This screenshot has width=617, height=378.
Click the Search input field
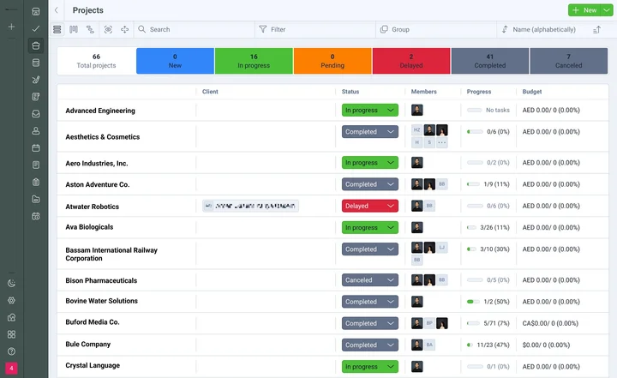coord(193,29)
